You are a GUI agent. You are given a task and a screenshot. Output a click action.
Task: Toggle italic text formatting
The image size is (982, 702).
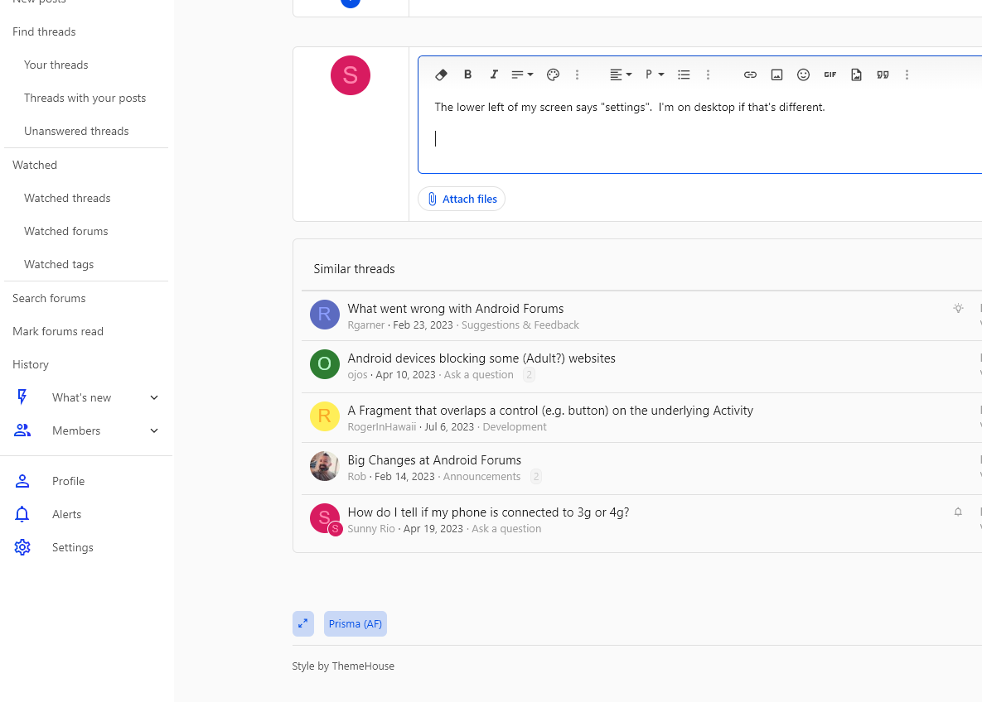coord(494,75)
